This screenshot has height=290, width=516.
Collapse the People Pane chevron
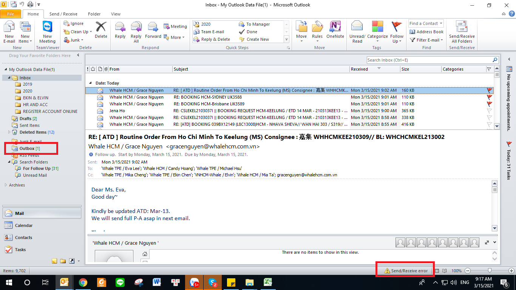(x=495, y=242)
